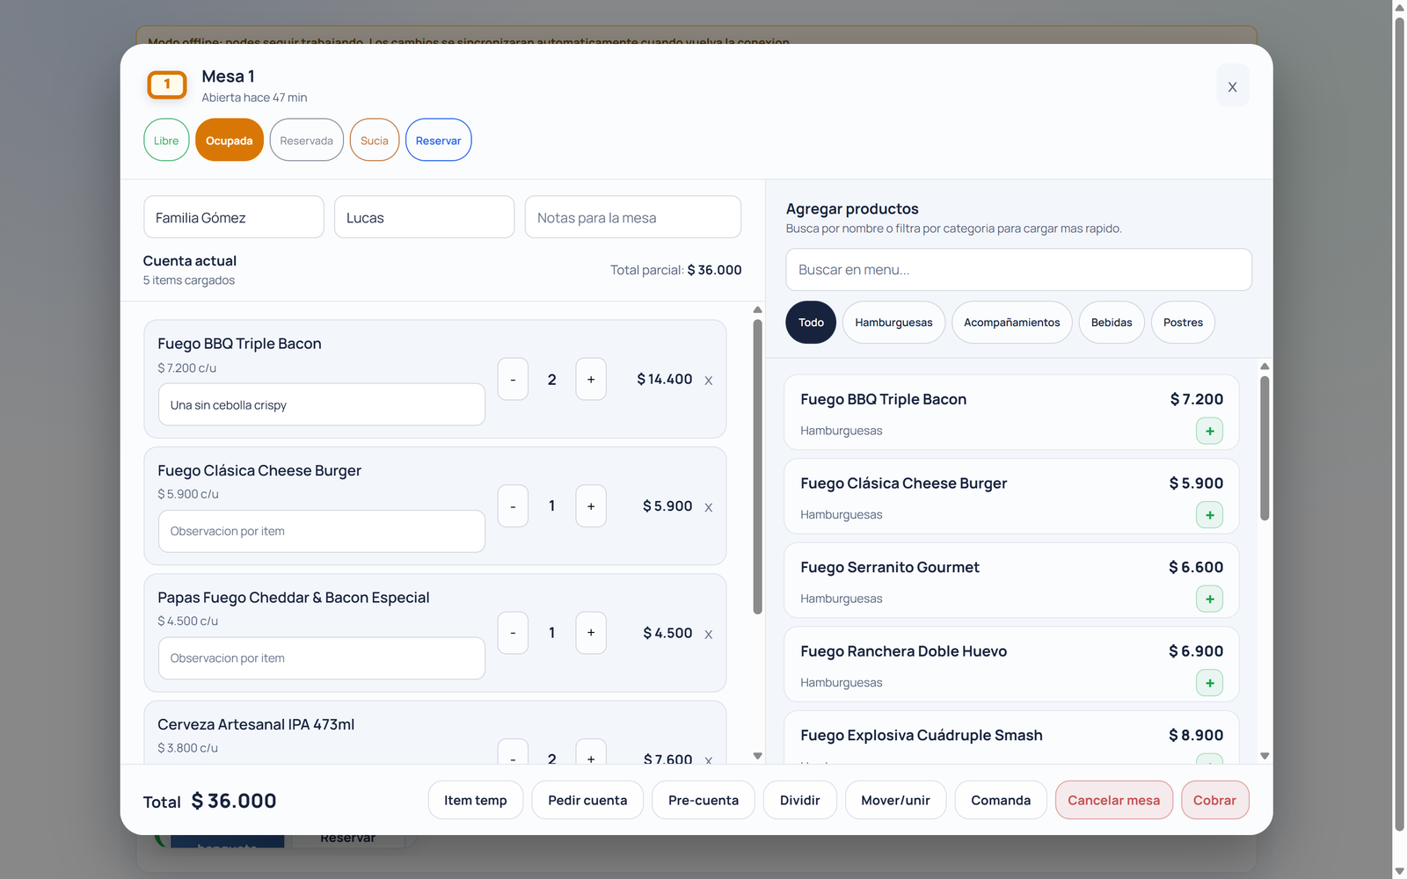The image size is (1407, 879).
Task: Show Todo category of products
Action: [811, 323]
